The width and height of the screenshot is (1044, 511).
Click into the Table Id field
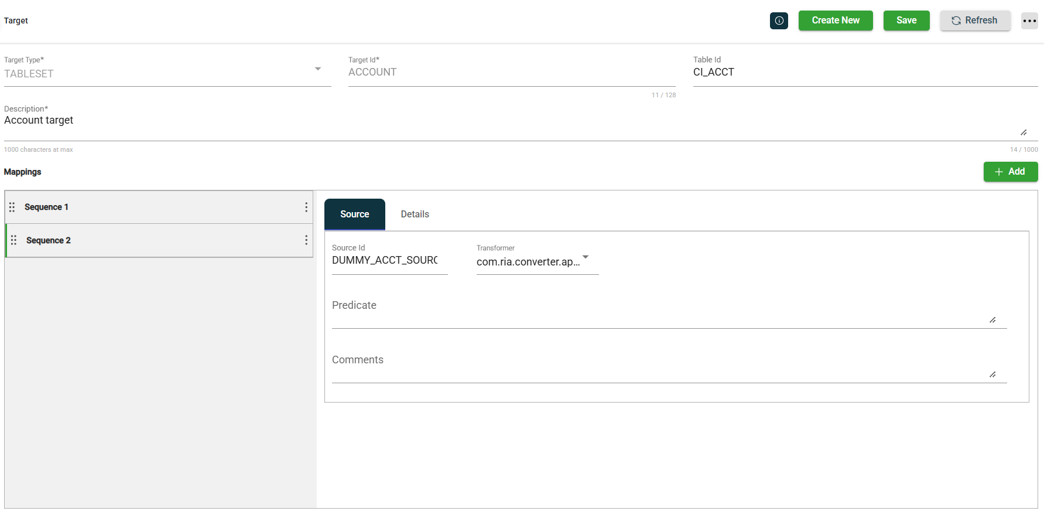(864, 73)
